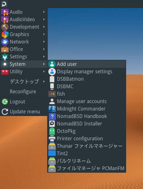Click the NomadBSD Handbook question mark icon
Screen dimensions: 143x189
[x=52, y=116]
